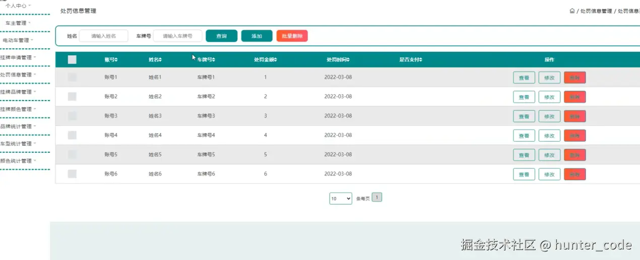Click the 处罚信息管理 breadcrumb link after home icon
Viewport: 640px width, 260px height.
pyautogui.click(x=596, y=11)
